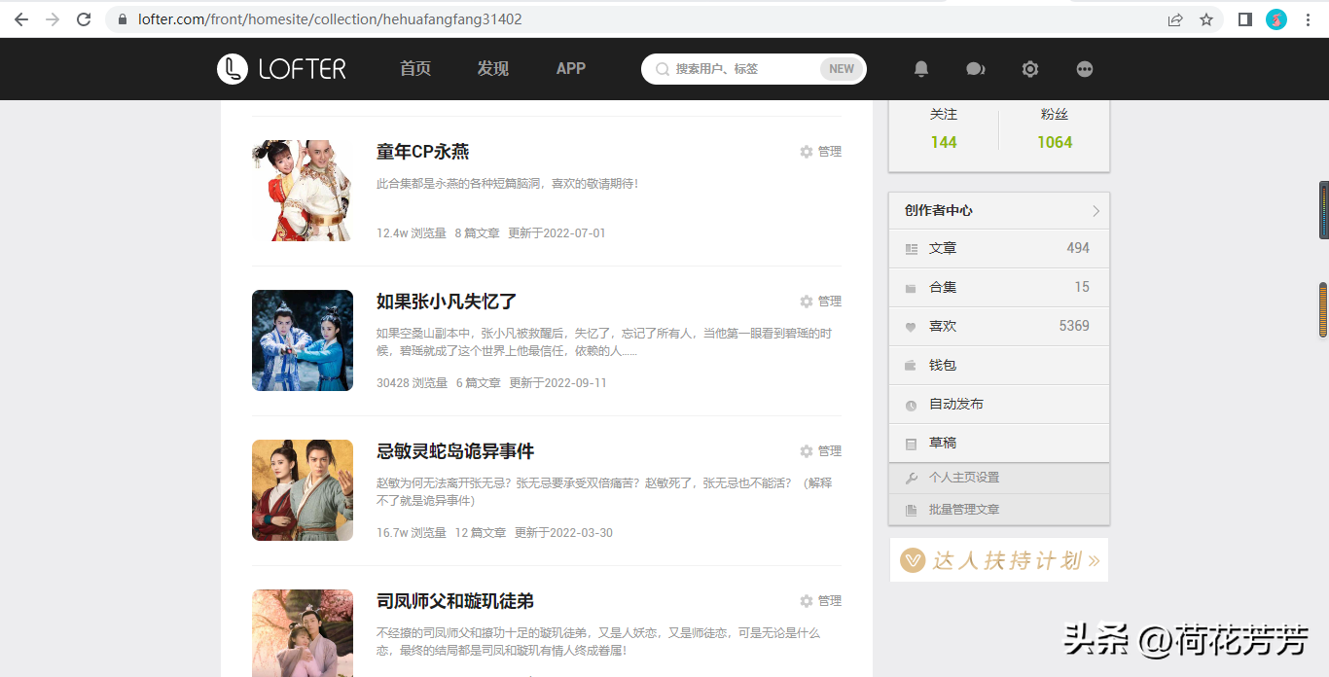Reload the page in browser

click(84, 19)
